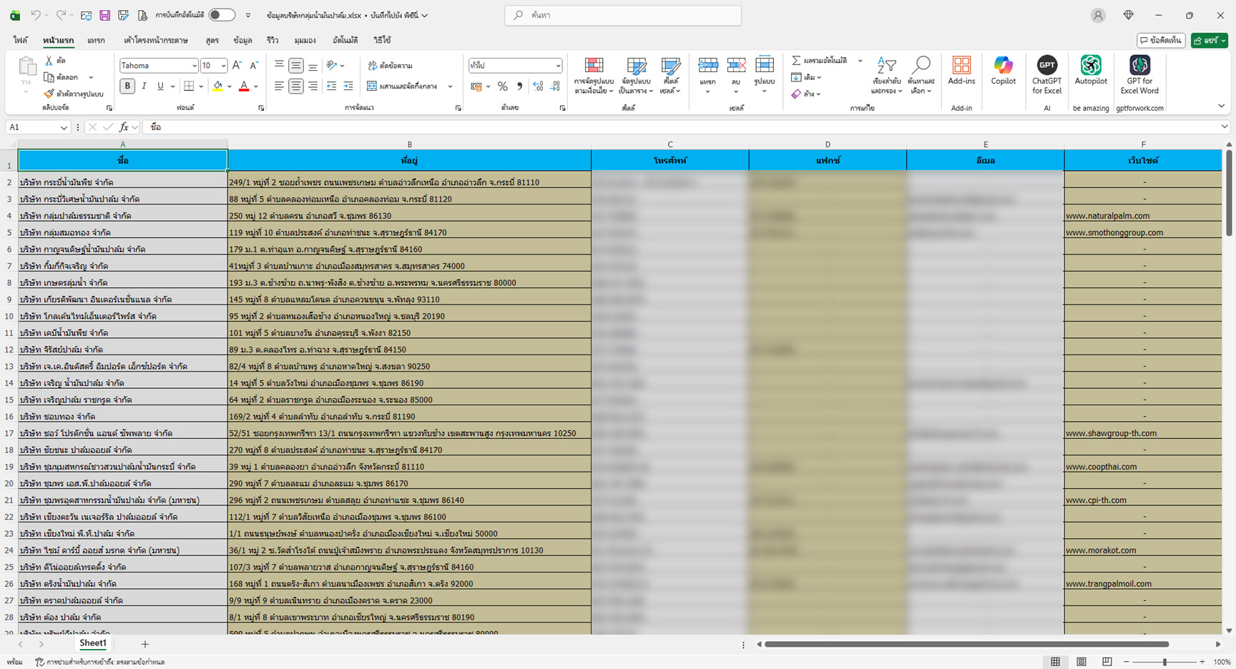Toggle Italic formatting button
The width and height of the screenshot is (1236, 669).
pos(144,86)
